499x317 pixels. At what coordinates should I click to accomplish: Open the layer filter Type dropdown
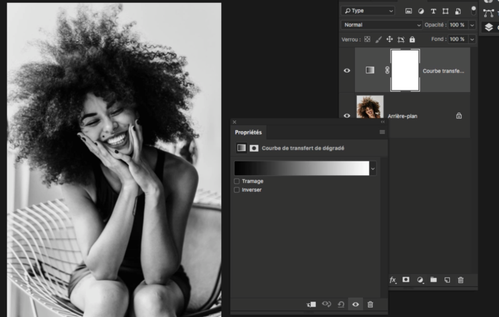(x=368, y=11)
